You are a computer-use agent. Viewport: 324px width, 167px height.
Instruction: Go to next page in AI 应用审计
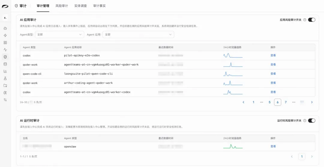pos(312,102)
